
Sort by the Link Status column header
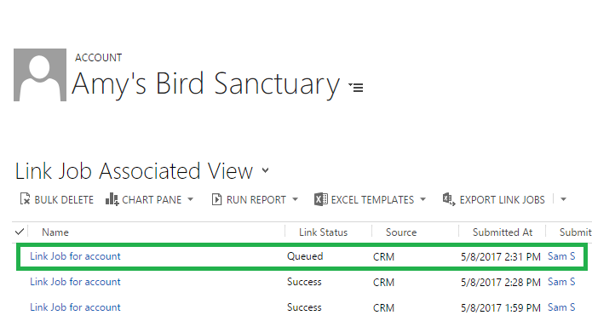[x=323, y=232]
